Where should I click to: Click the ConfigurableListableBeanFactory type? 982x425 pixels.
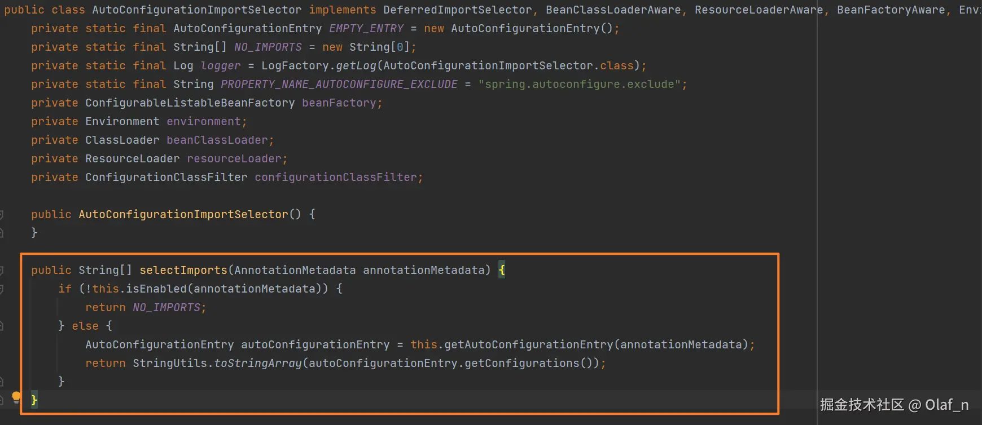point(190,103)
